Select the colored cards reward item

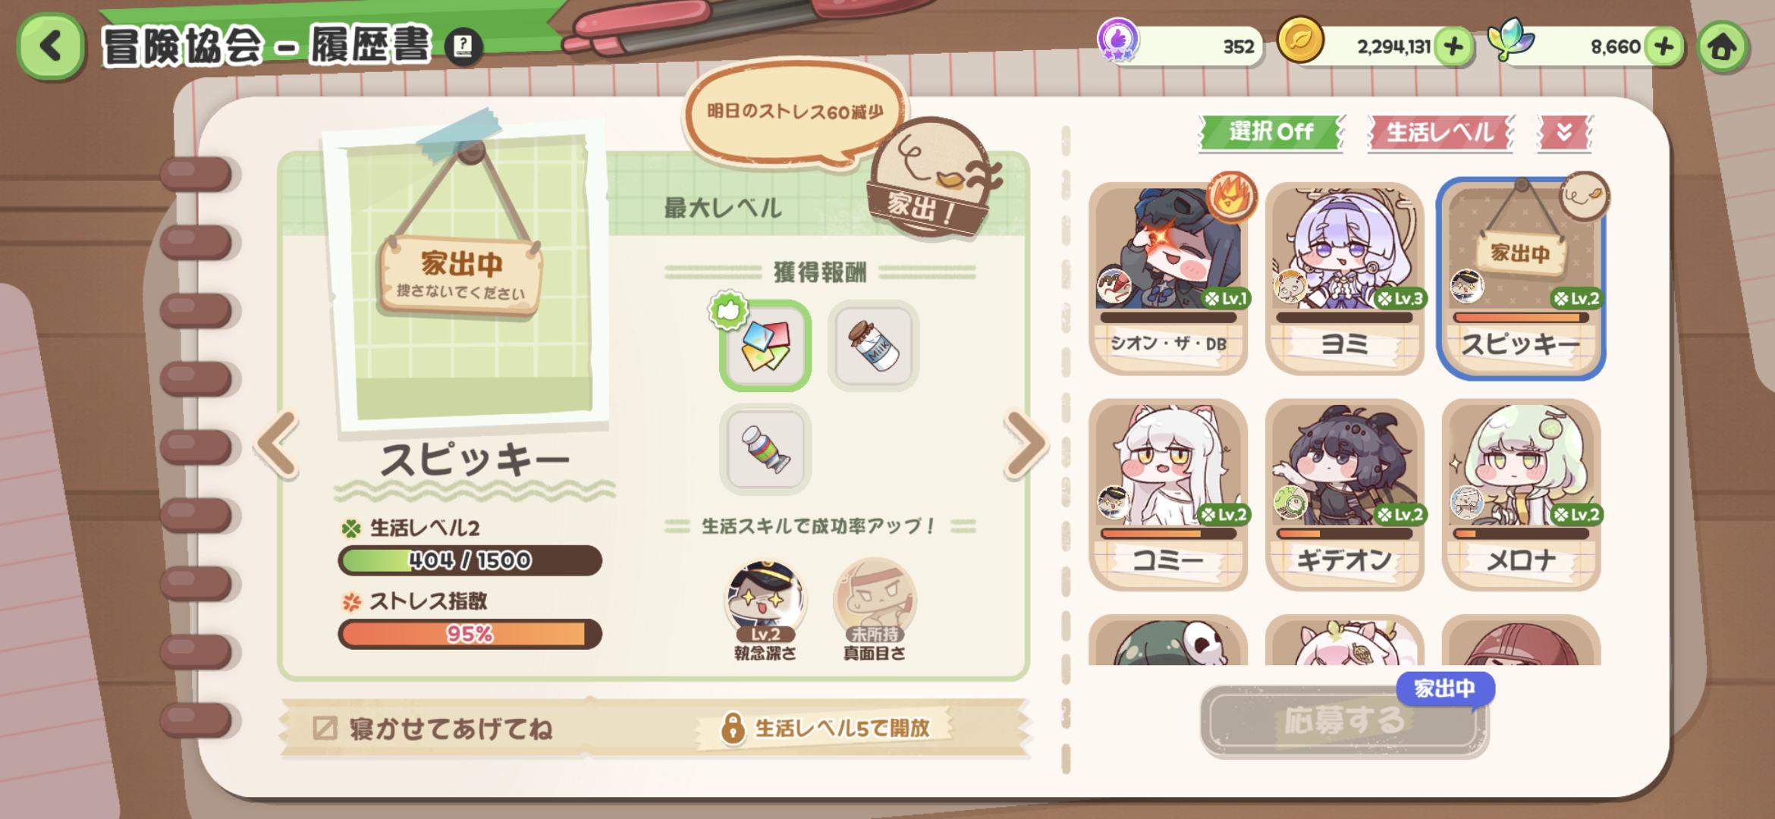coord(765,346)
